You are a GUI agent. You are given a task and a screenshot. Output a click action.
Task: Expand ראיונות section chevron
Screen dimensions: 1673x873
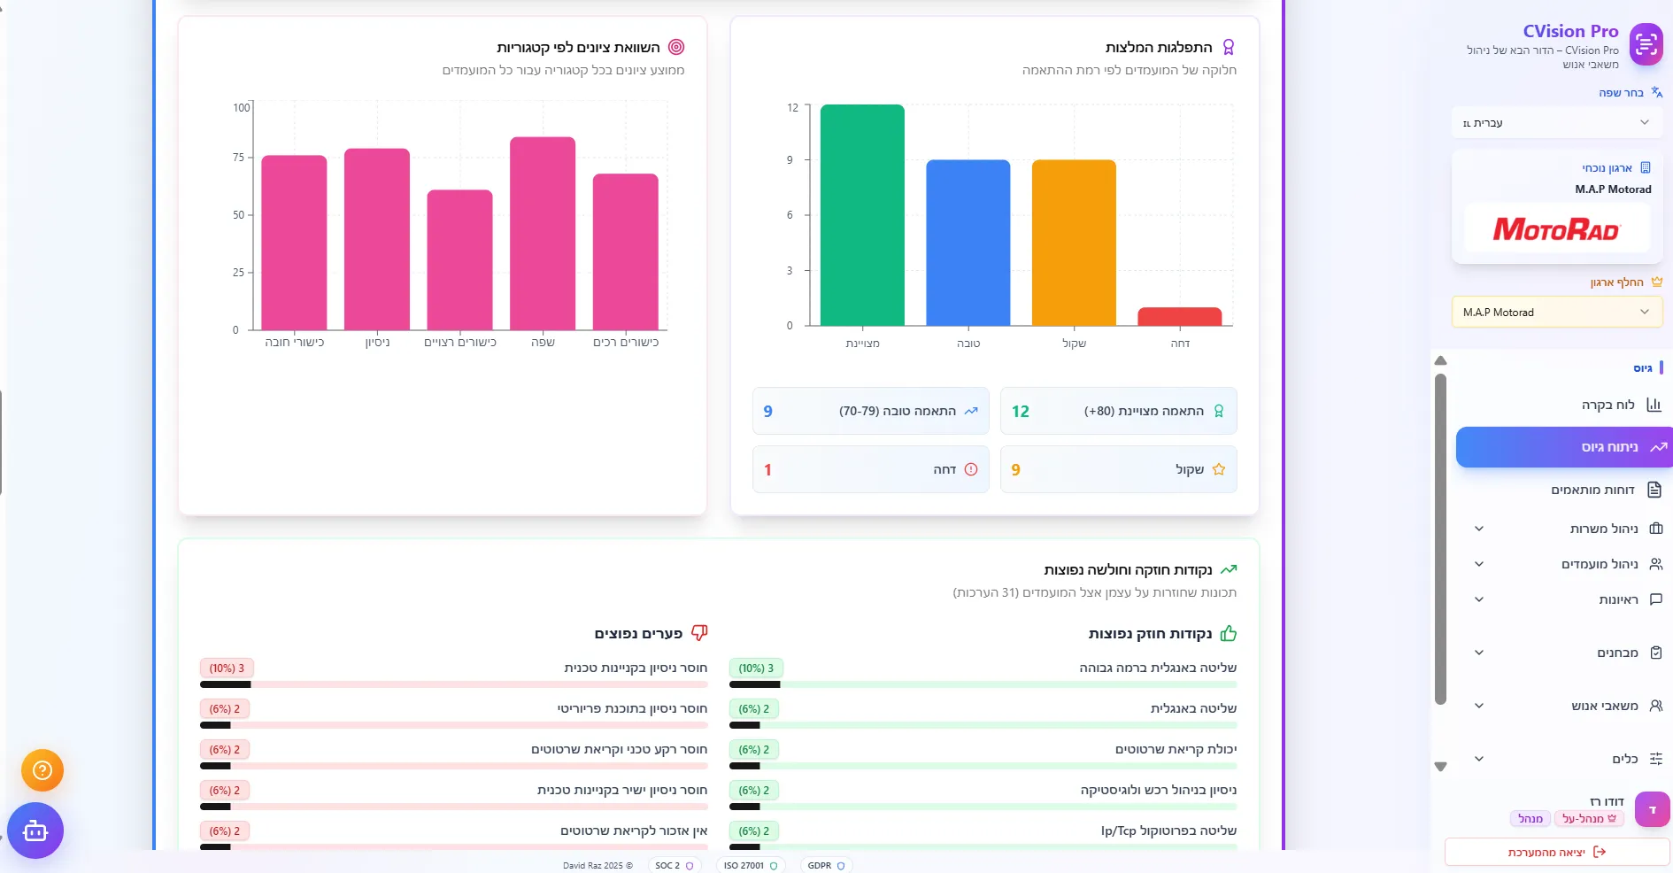point(1478,599)
